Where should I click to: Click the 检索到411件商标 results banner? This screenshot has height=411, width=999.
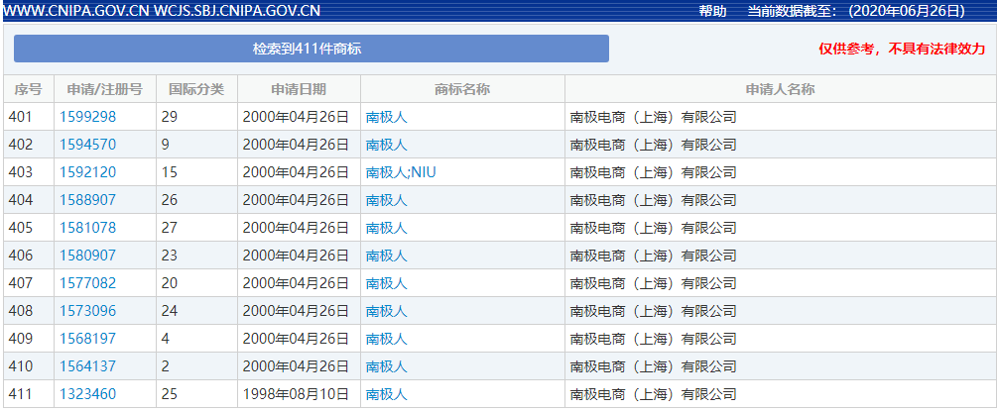pos(311,49)
